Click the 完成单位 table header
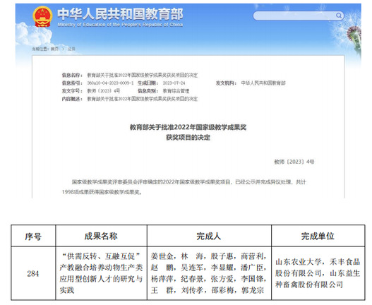Image resolution: width=372 pixels, height=305 pixels. 318,236
